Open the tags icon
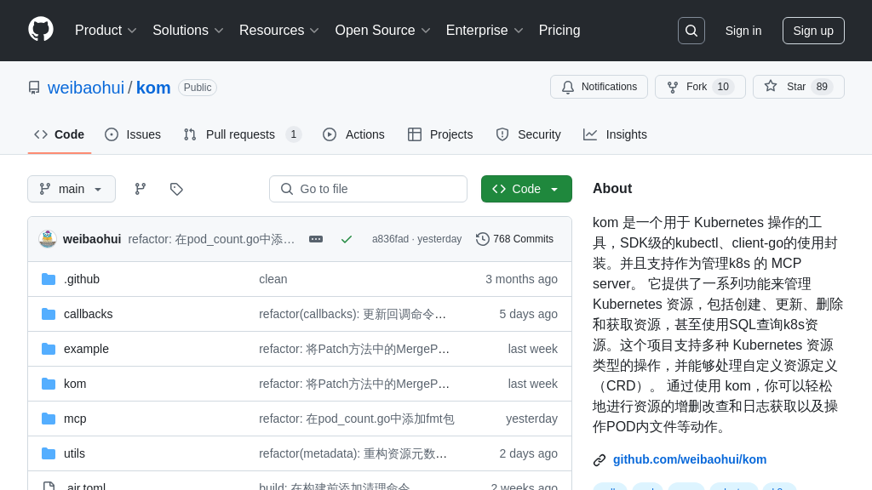 (176, 189)
